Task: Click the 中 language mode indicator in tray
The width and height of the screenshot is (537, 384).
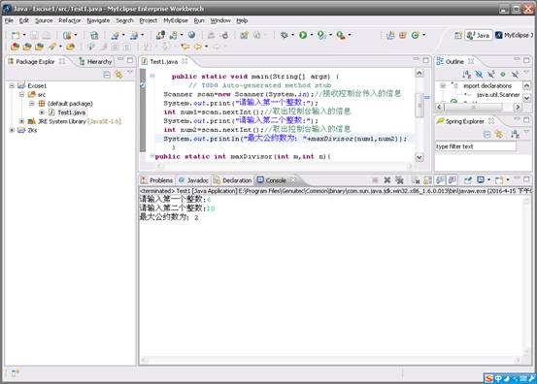Action: pyautogui.click(x=498, y=378)
